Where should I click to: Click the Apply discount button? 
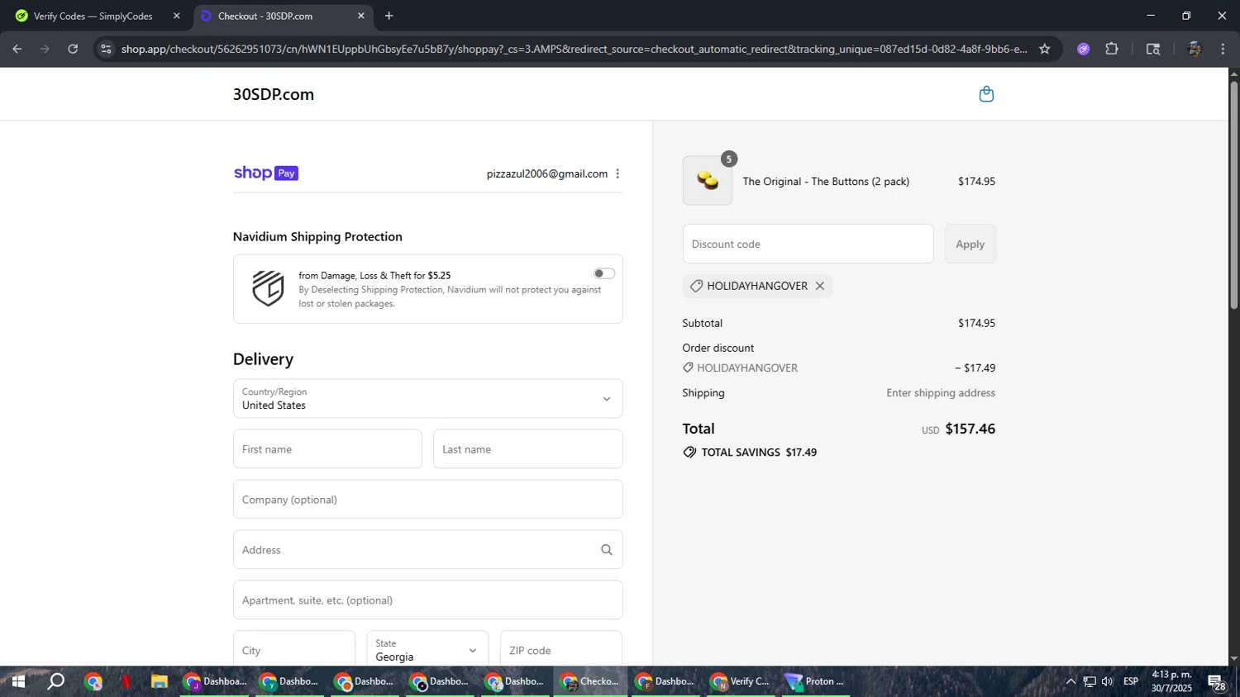tap(970, 244)
